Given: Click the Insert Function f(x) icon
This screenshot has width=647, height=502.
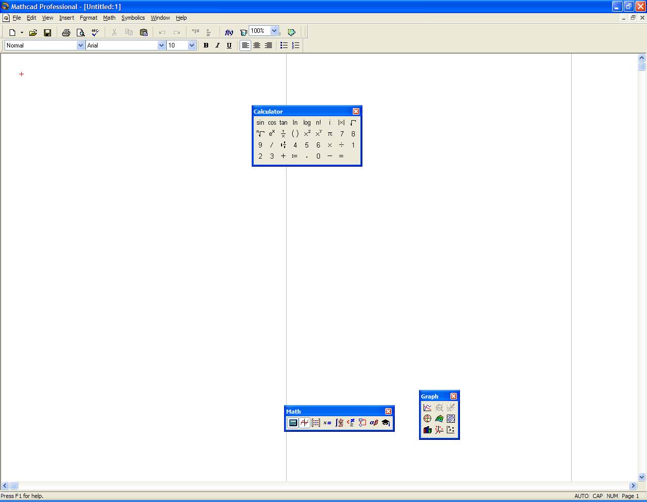Looking at the screenshot, I should tap(229, 32).
